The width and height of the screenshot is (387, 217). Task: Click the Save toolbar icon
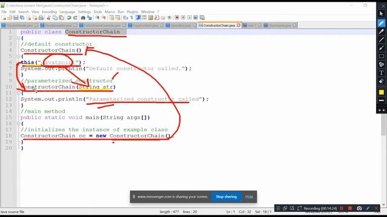click(x=16, y=17)
